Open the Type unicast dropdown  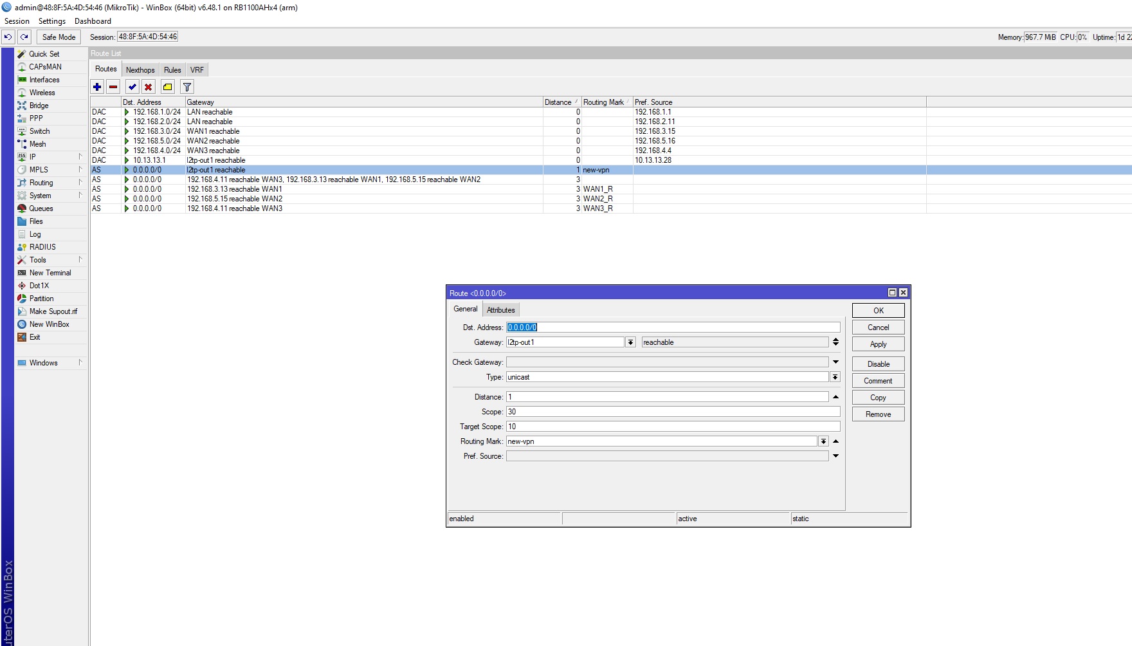click(835, 377)
